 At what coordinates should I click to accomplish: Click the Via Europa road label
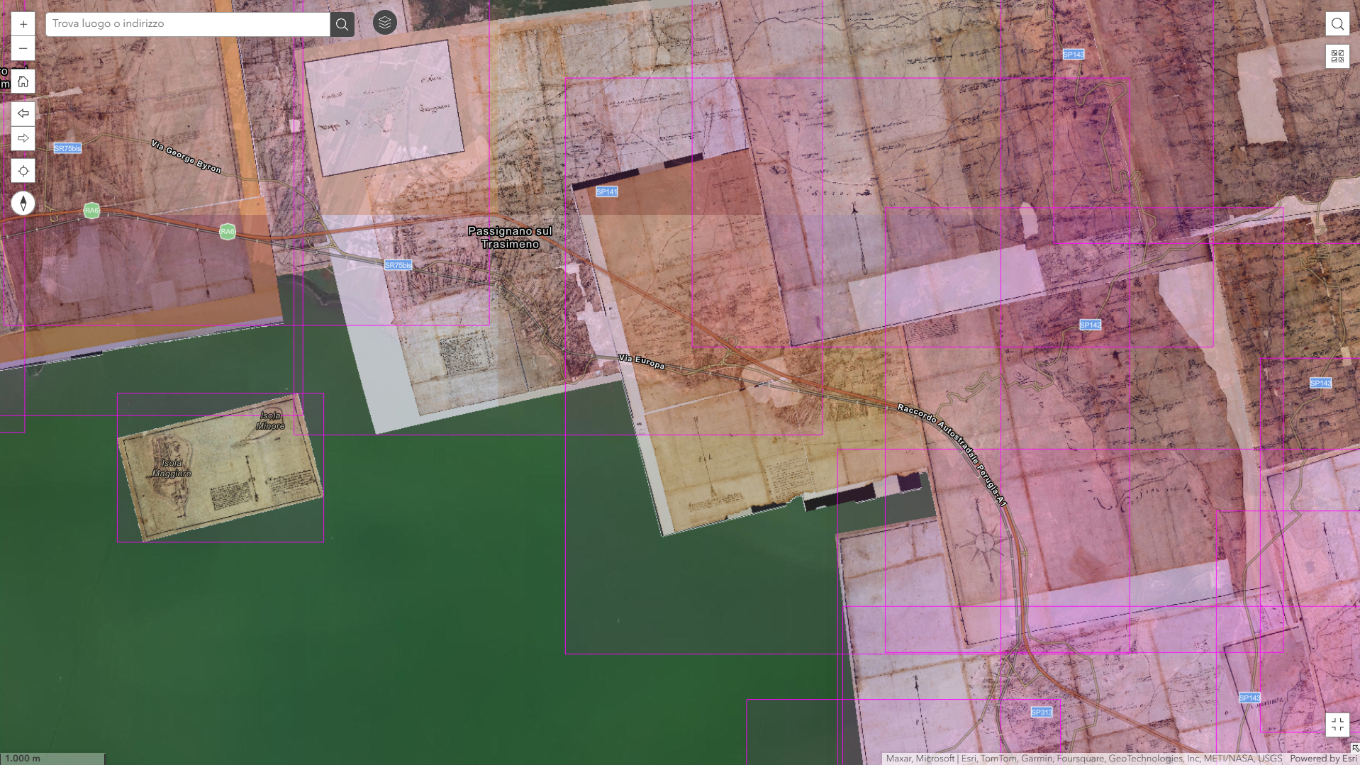(642, 362)
